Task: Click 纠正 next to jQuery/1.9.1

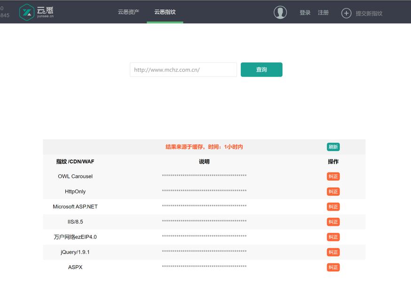Action: 333,252
